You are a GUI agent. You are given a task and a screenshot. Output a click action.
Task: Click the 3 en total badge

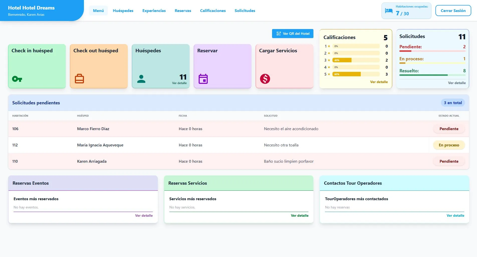tap(453, 103)
